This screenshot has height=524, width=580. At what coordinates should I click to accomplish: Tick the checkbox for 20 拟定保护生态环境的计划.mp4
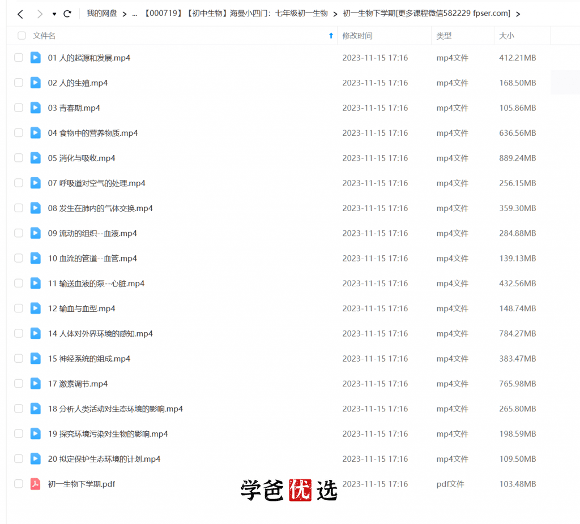point(19,459)
